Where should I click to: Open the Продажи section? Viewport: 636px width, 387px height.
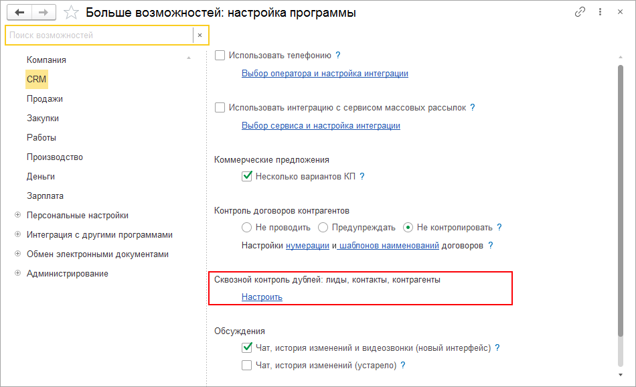(x=45, y=98)
